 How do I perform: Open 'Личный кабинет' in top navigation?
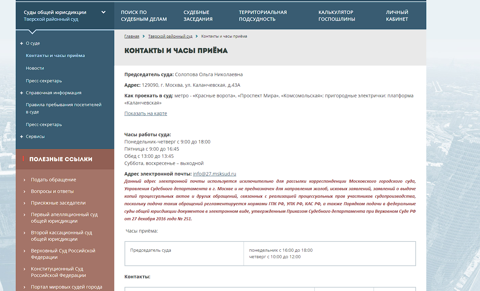coord(397,16)
